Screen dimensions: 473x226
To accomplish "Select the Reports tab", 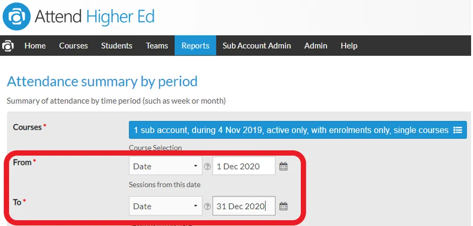I will pos(195,46).
